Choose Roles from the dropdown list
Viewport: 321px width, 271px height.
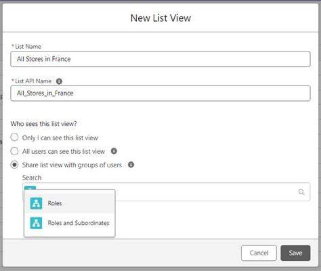pyautogui.click(x=70, y=203)
